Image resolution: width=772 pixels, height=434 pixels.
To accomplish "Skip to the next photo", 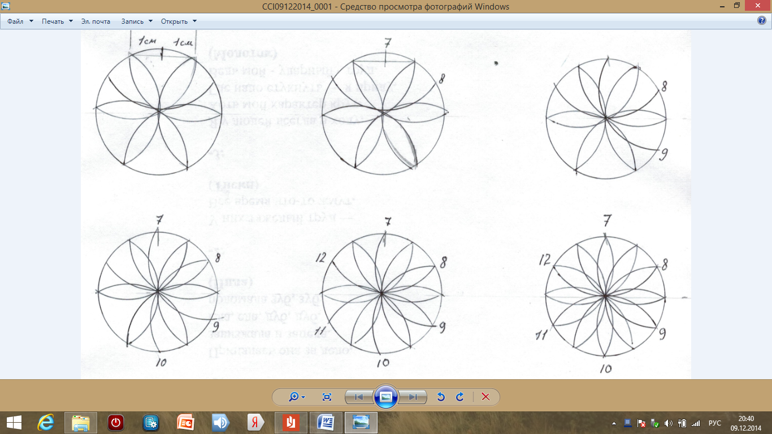I will pos(414,397).
